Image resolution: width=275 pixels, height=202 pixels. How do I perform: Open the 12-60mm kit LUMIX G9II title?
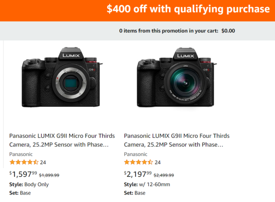[177, 140]
